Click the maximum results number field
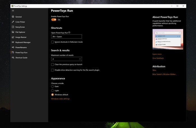The height and width of the screenshot is (128, 196). pyautogui.click(x=67, y=59)
